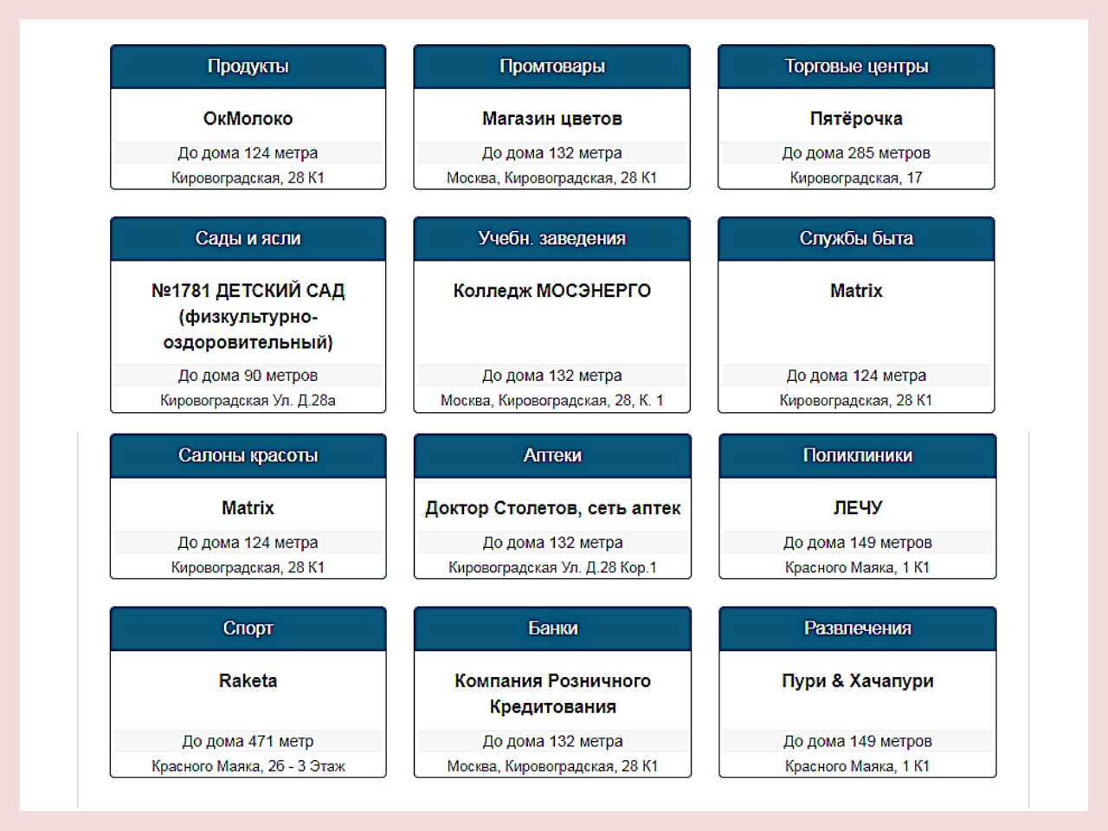This screenshot has height=831, width=1108.
Task: Click До дома 149 метров under ЛЕЧУ
Action: [x=857, y=543]
